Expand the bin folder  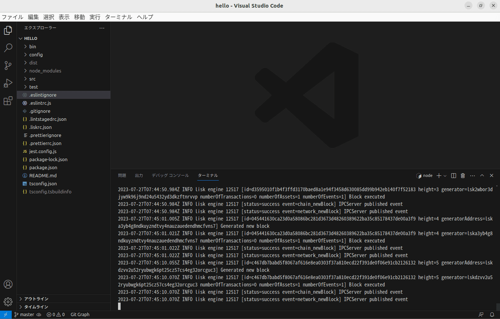[63, 47]
